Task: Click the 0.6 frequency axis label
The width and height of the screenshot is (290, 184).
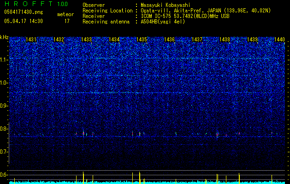Action: point(4,175)
